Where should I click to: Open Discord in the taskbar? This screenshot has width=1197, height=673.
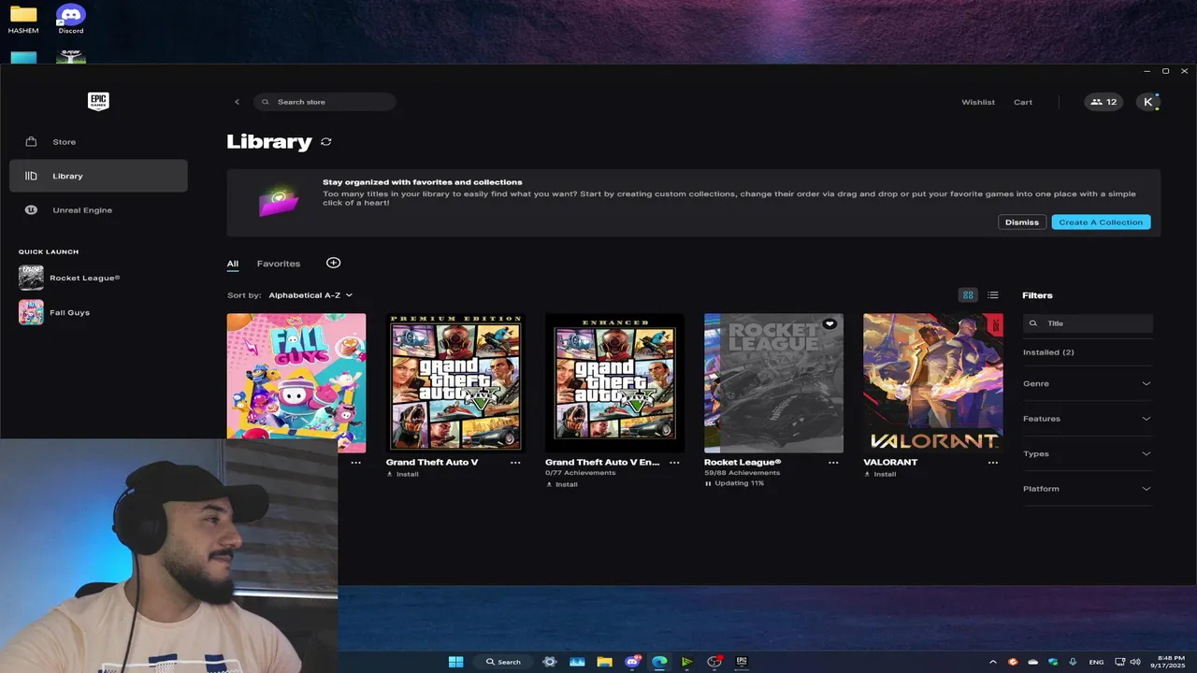632,662
